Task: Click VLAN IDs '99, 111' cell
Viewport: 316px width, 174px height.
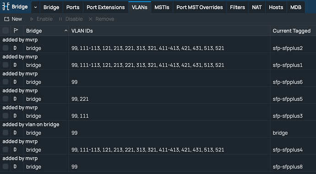Action: click(x=80, y=116)
